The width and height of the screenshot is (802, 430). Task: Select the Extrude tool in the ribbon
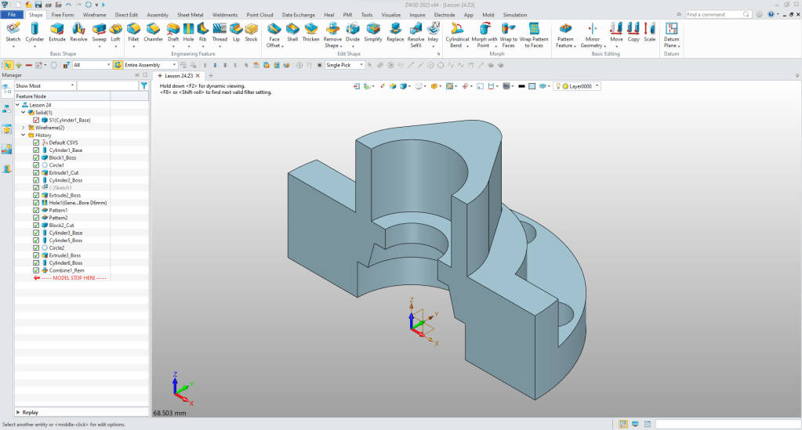pos(57,31)
